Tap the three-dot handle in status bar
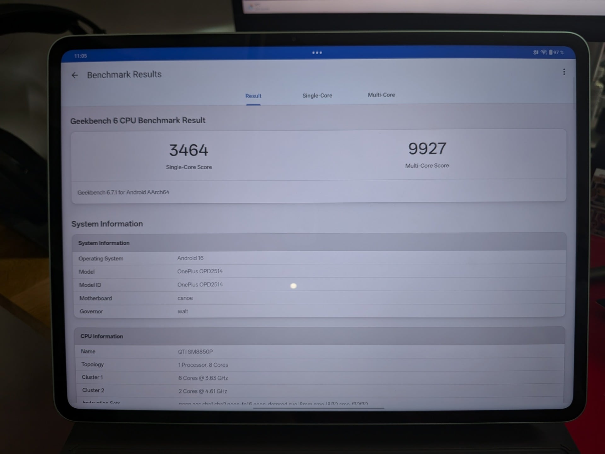Screen dimensions: 605x454 point(317,53)
